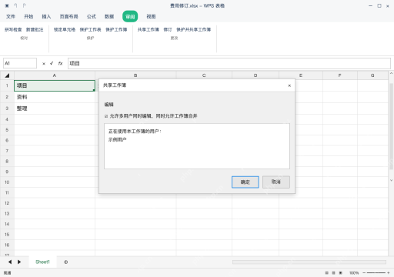Click 保护工作簿 in the ribbon
This screenshot has height=277, width=394.
(x=116, y=29)
